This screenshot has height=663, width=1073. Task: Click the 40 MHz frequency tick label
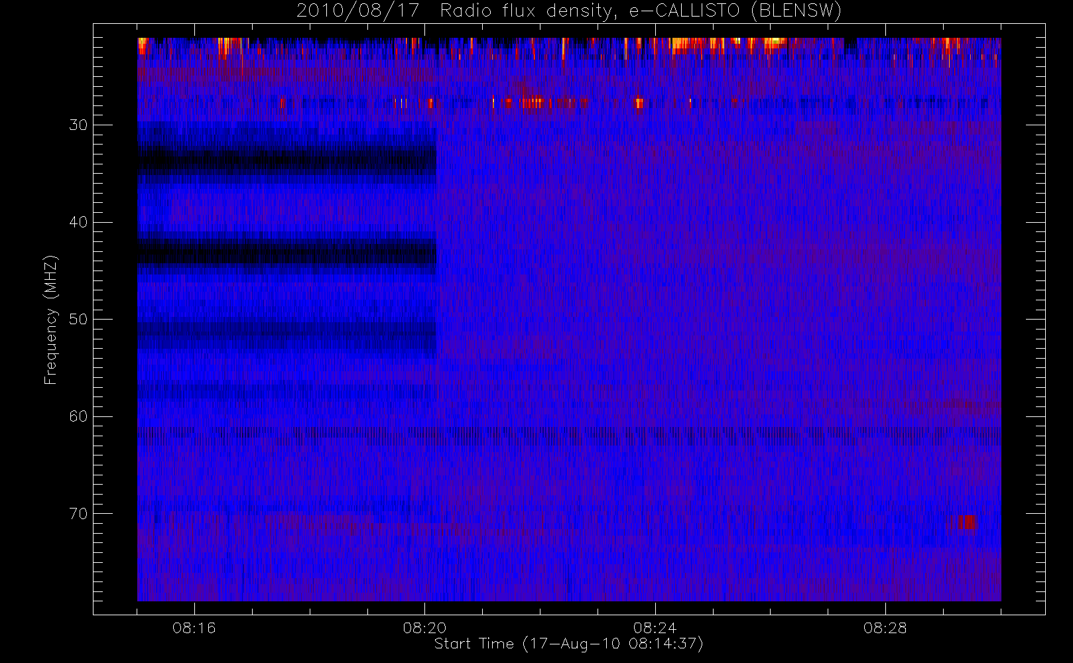(x=78, y=222)
